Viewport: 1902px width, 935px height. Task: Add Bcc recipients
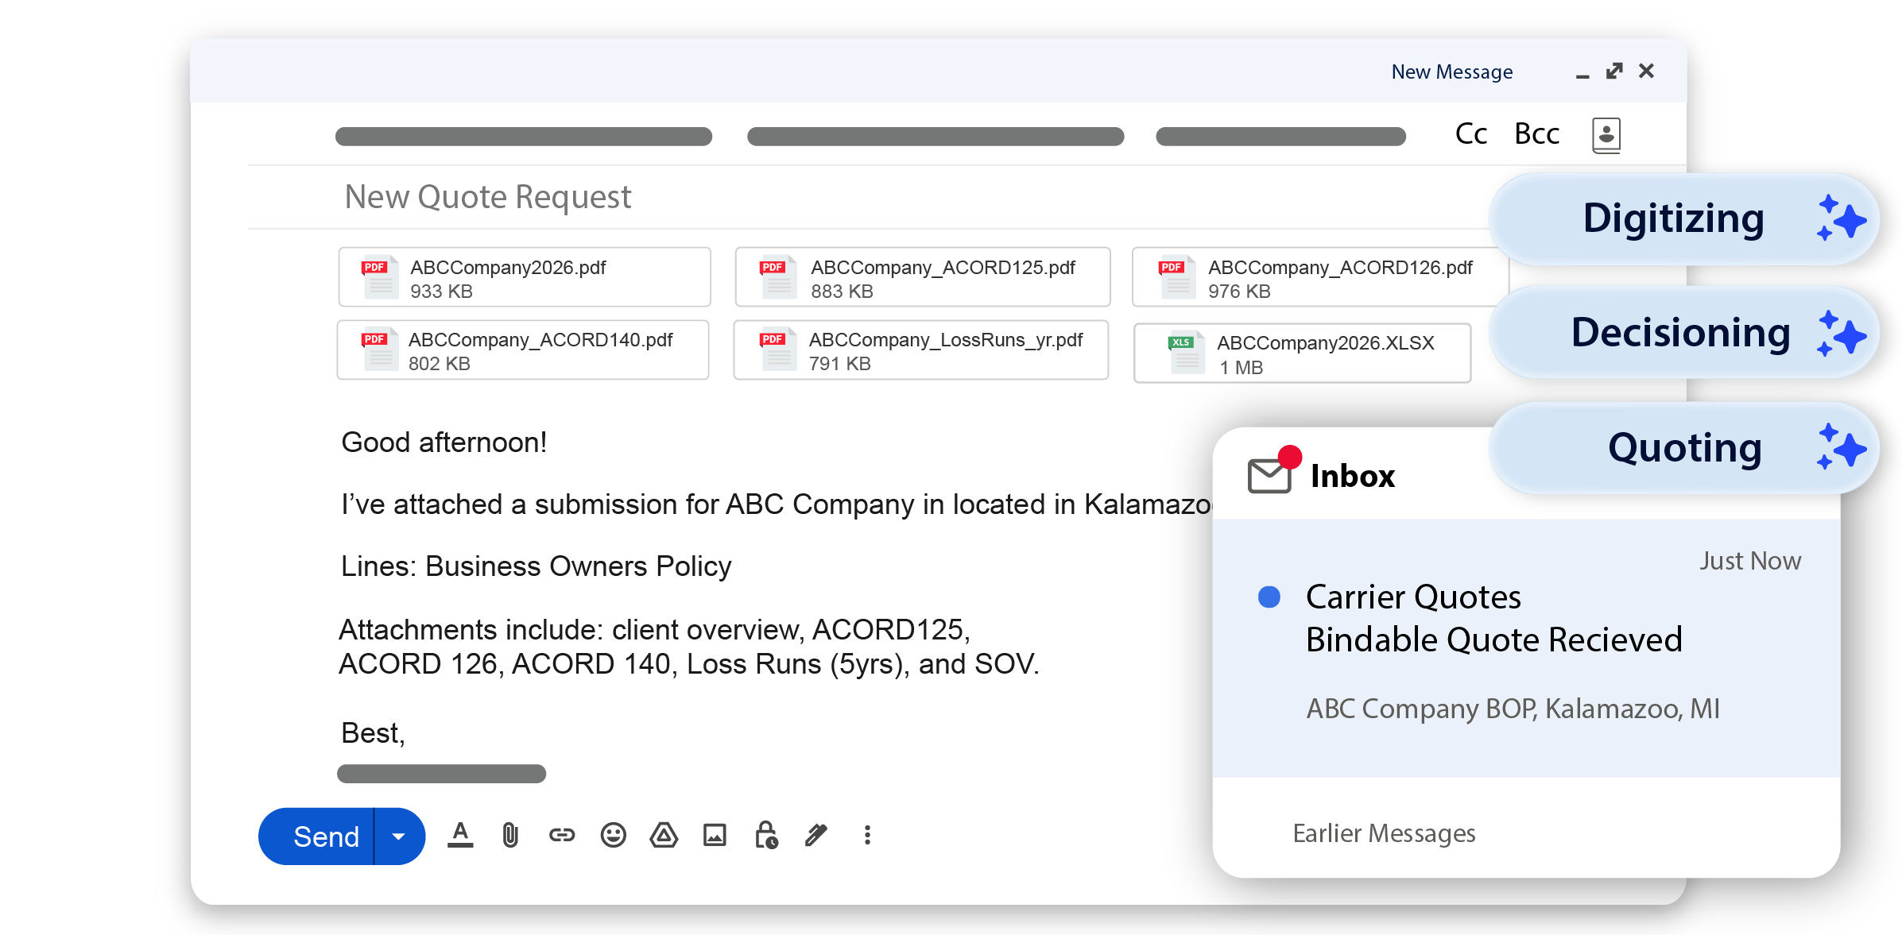coord(1536,133)
